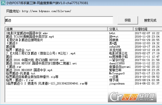Sort by the 结果 column header
162x105 pixels.
coord(57,29)
